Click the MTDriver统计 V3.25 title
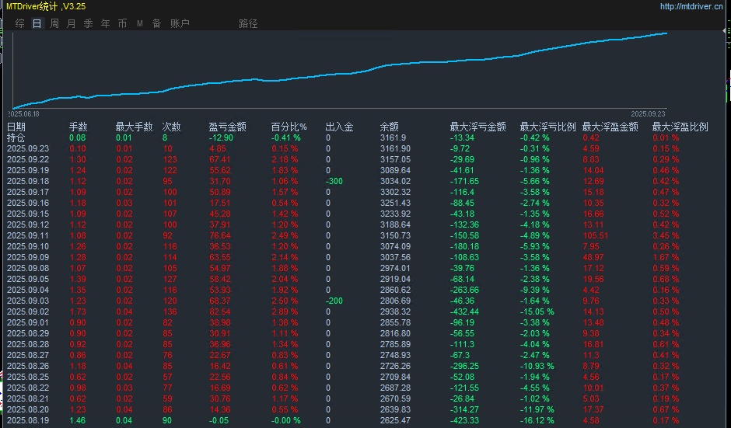This screenshot has width=731, height=428. tap(46, 6)
